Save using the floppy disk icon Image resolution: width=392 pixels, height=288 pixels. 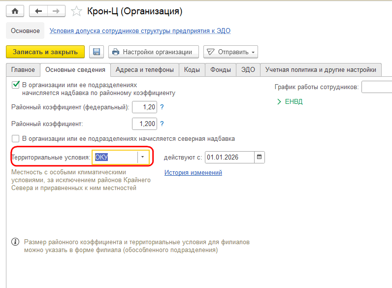[97, 52]
